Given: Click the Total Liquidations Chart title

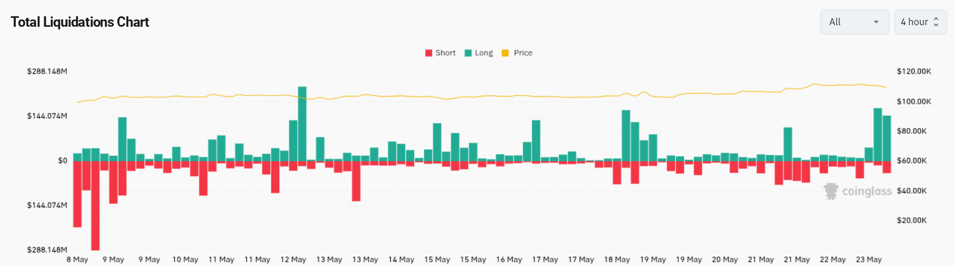Looking at the screenshot, I should click(x=80, y=22).
